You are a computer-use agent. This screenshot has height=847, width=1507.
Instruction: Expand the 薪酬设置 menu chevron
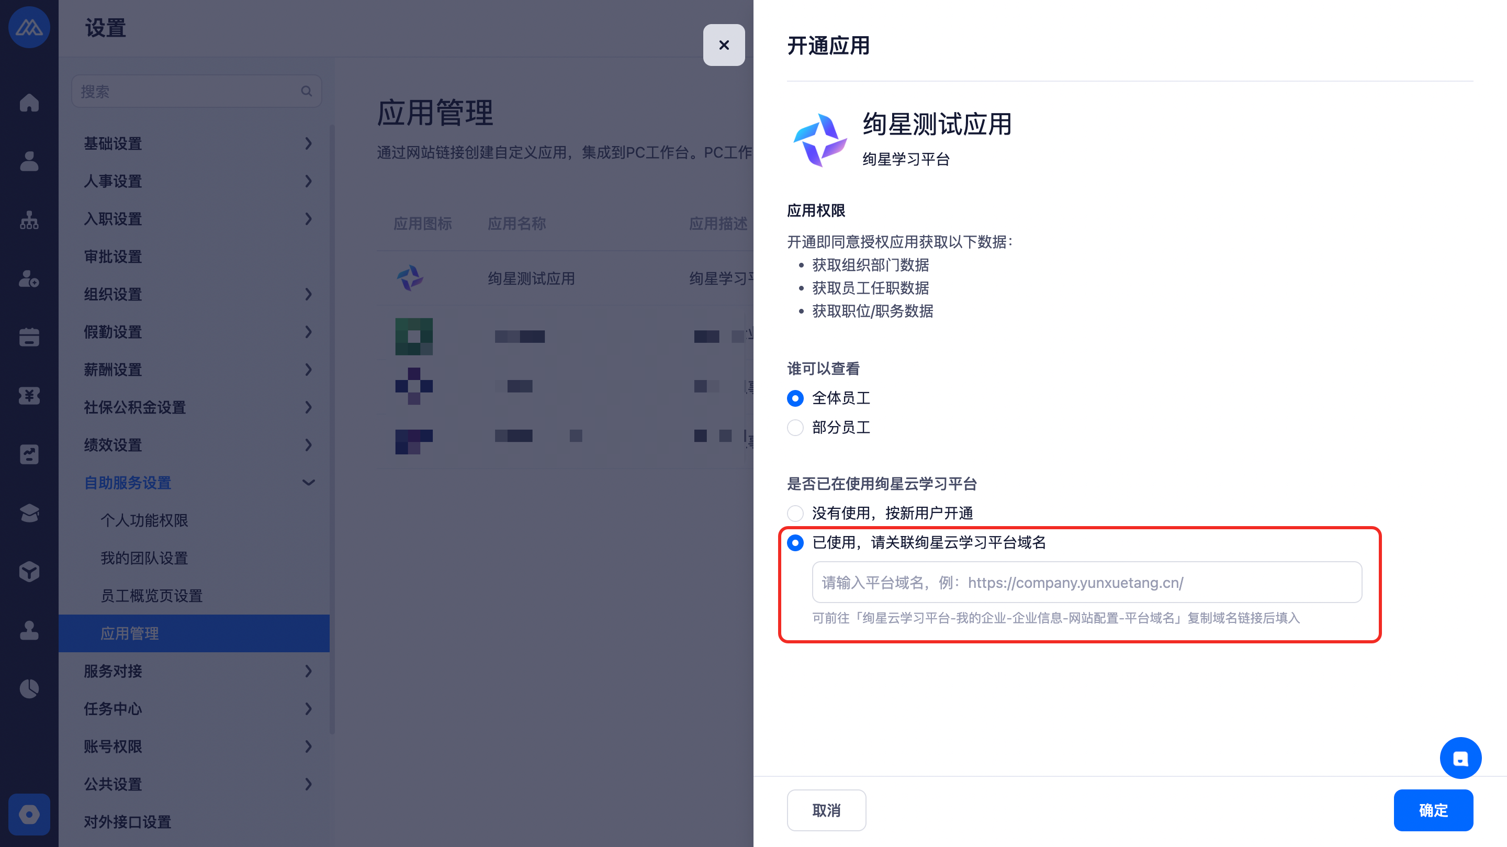[x=308, y=370]
